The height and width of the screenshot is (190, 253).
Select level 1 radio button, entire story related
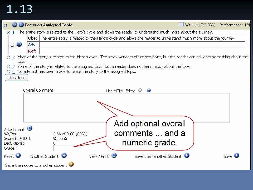[x=8, y=32]
